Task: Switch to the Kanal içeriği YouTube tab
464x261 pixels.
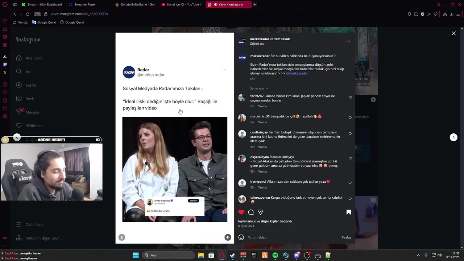Action: [182, 5]
